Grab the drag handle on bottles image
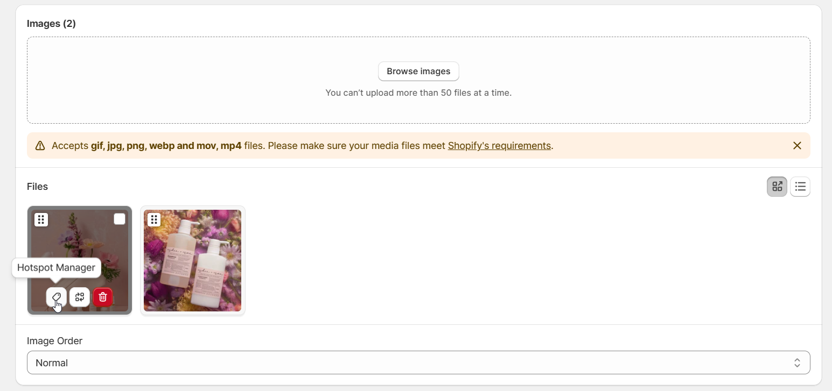The width and height of the screenshot is (832, 391). pyautogui.click(x=154, y=219)
